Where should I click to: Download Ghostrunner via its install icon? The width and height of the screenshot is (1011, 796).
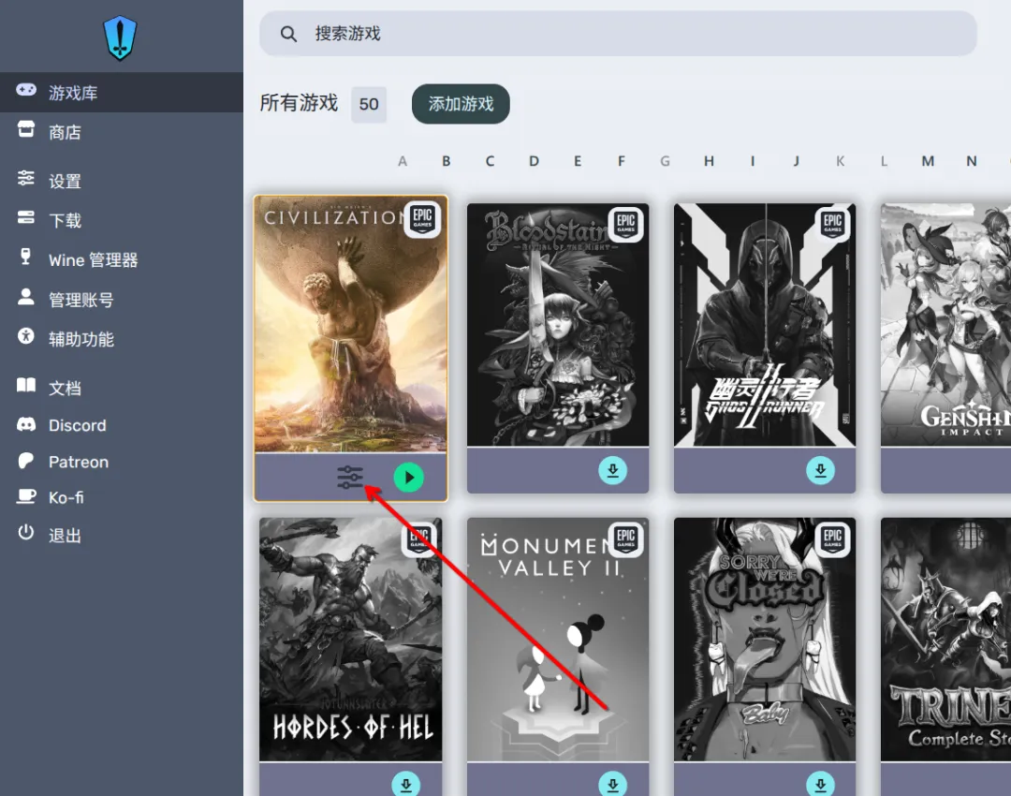click(820, 470)
